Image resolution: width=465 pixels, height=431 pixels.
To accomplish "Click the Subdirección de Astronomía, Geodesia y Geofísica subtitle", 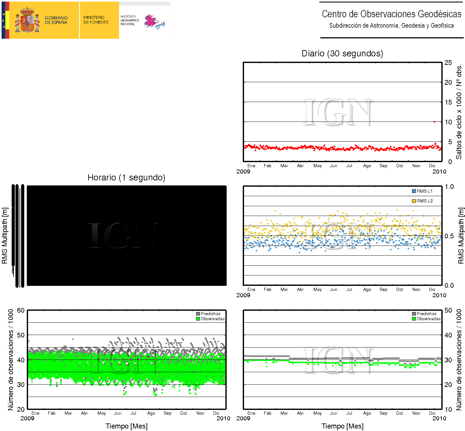I will 391,26.
